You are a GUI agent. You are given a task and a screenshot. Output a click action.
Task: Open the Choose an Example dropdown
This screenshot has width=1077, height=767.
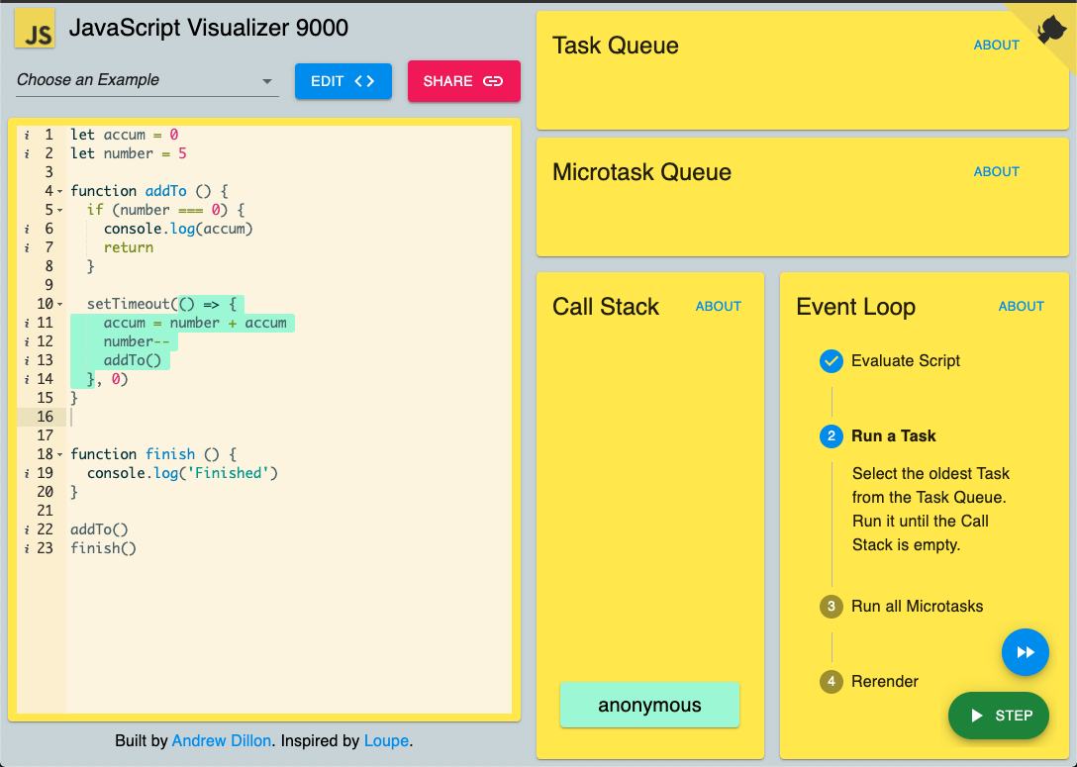click(x=147, y=80)
